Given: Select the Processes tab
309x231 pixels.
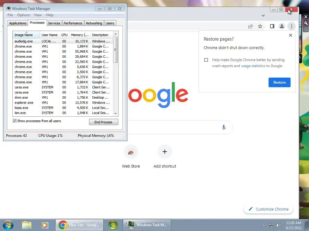Looking at the screenshot, I should pyautogui.click(x=37, y=23).
